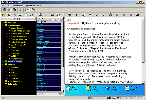
Task: Align text right
Action: point(131,15)
